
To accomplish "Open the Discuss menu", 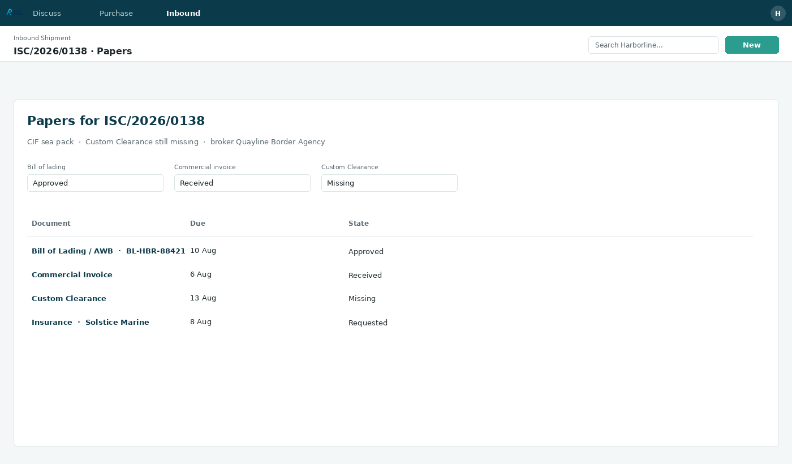I will tap(47, 13).
